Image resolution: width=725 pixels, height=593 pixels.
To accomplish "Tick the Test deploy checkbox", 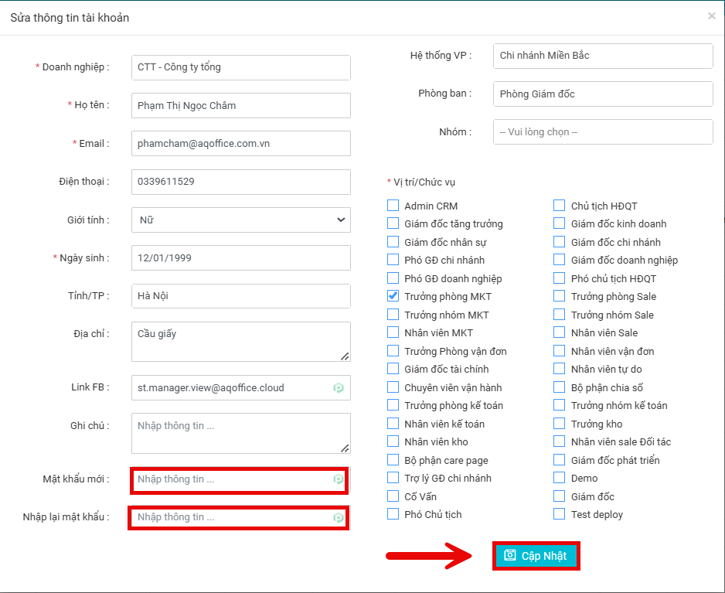I will coord(560,514).
